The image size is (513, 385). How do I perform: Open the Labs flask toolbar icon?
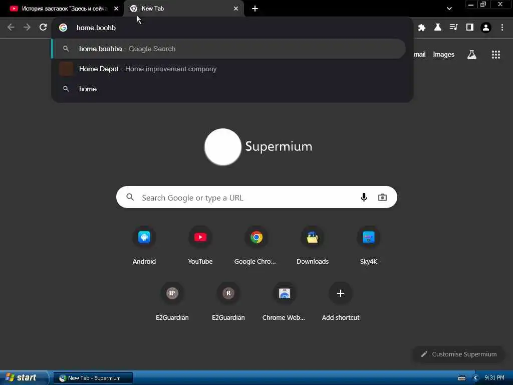[437, 27]
